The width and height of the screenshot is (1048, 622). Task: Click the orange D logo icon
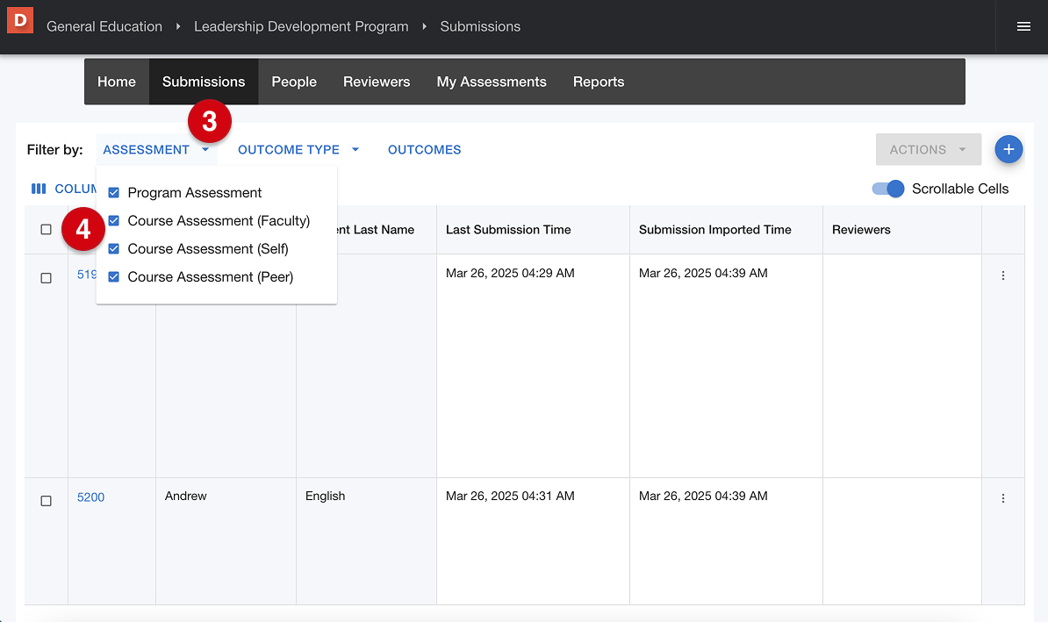pyautogui.click(x=20, y=19)
